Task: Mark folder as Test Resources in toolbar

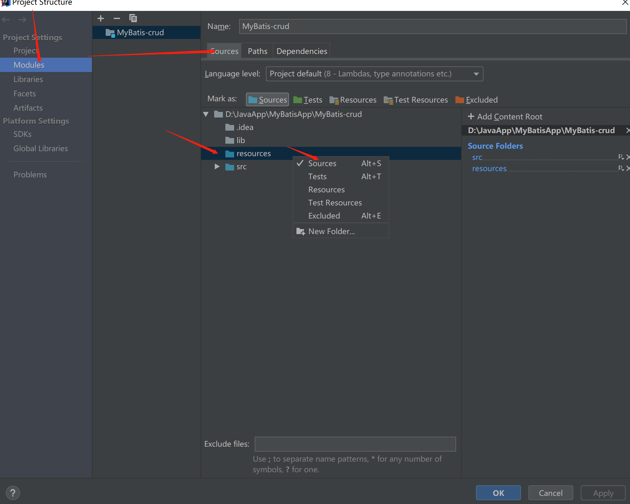Action: pyautogui.click(x=416, y=100)
